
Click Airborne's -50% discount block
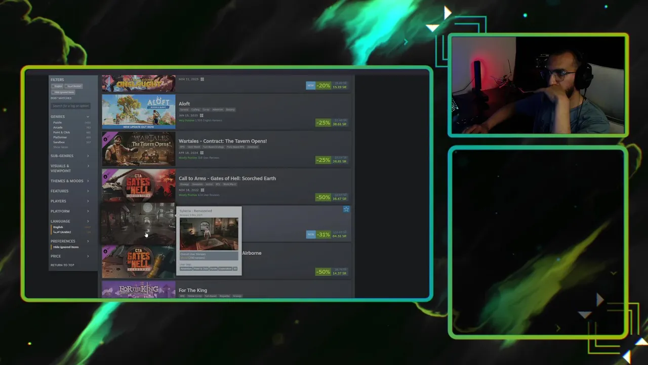tap(332, 272)
